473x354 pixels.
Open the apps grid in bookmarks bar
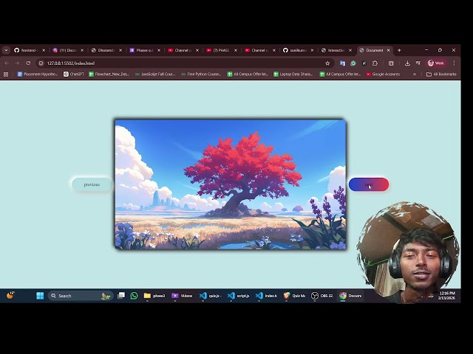pyautogui.click(x=6, y=74)
